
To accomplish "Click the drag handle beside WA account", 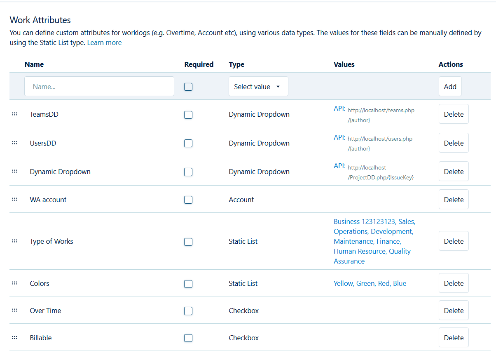I will [x=14, y=199].
